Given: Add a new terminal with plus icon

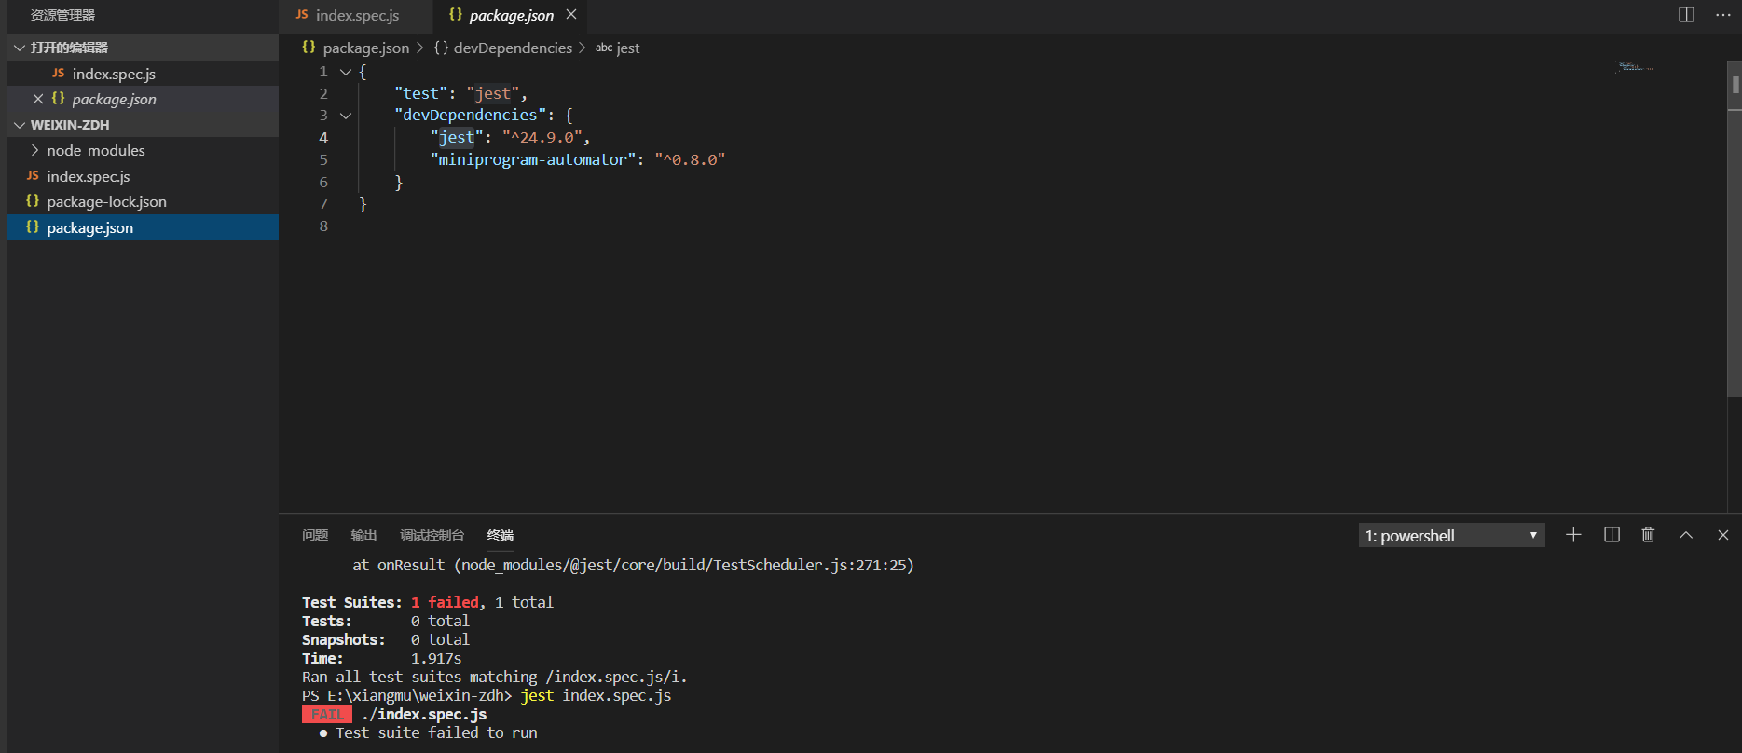Looking at the screenshot, I should coord(1573,535).
